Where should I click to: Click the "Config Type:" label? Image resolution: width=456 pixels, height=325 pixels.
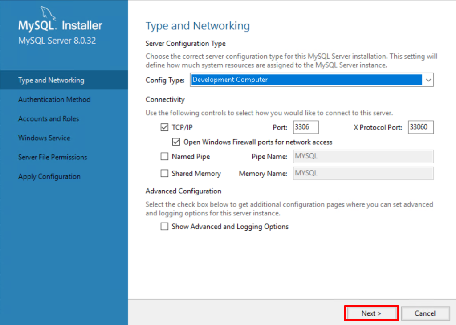coord(165,80)
